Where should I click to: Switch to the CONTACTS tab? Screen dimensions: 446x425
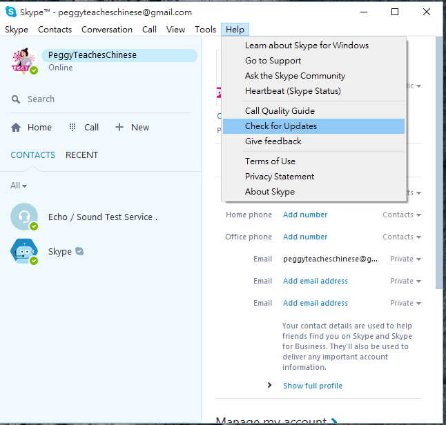click(x=32, y=155)
